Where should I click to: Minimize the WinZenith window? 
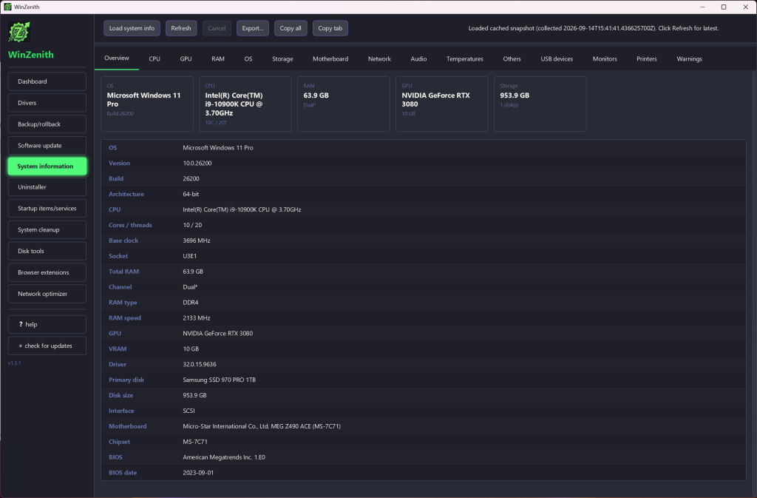(702, 7)
